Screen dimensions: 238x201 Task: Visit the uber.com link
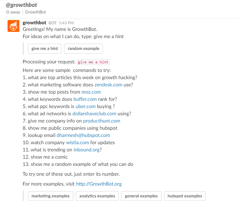86,106
